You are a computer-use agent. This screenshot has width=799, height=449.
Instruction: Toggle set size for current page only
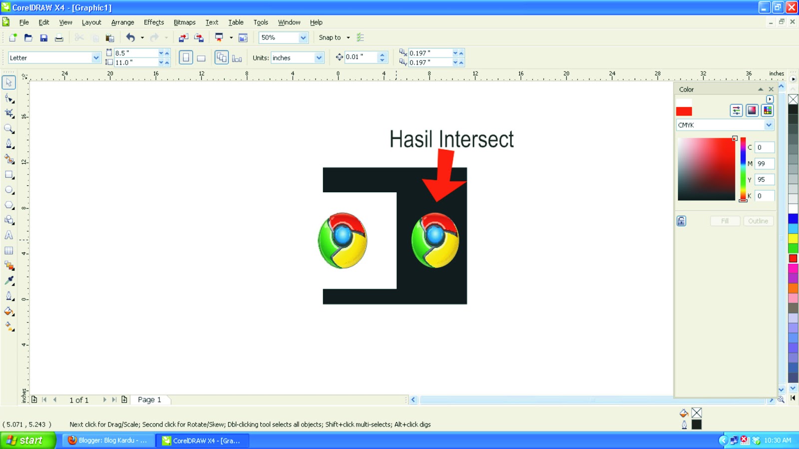(x=237, y=58)
